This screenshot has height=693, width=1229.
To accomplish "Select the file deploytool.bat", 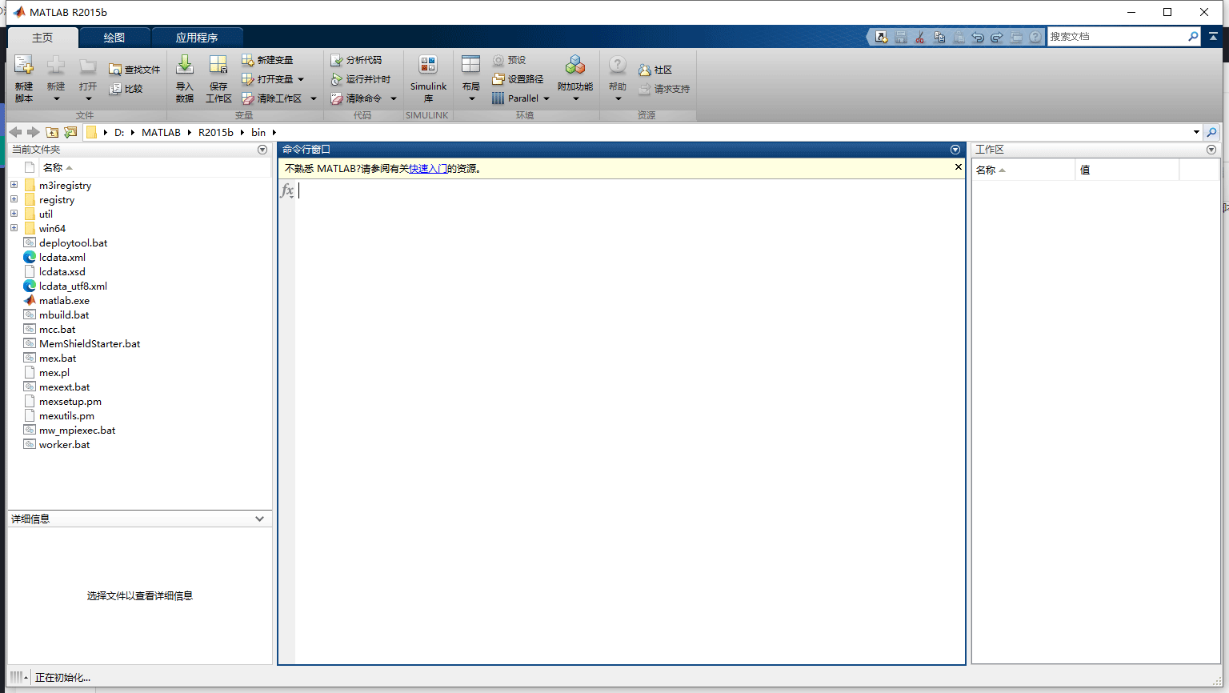I will 73,242.
